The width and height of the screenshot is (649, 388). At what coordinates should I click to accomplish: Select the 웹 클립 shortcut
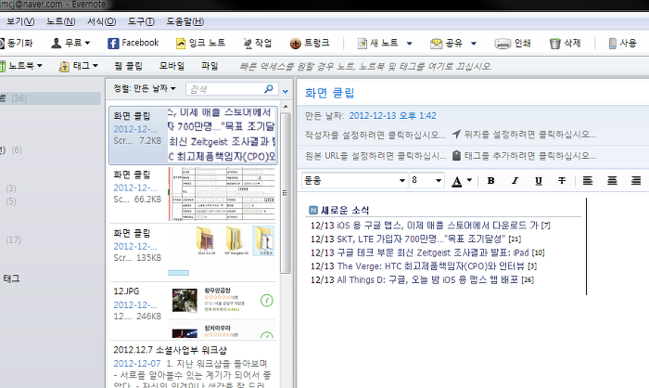pos(128,66)
